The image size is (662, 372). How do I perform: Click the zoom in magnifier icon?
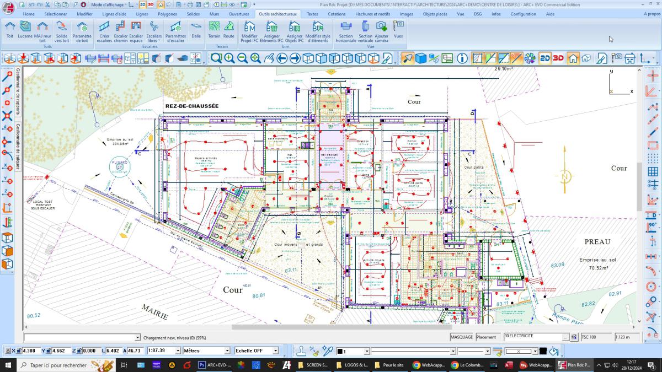point(229,58)
